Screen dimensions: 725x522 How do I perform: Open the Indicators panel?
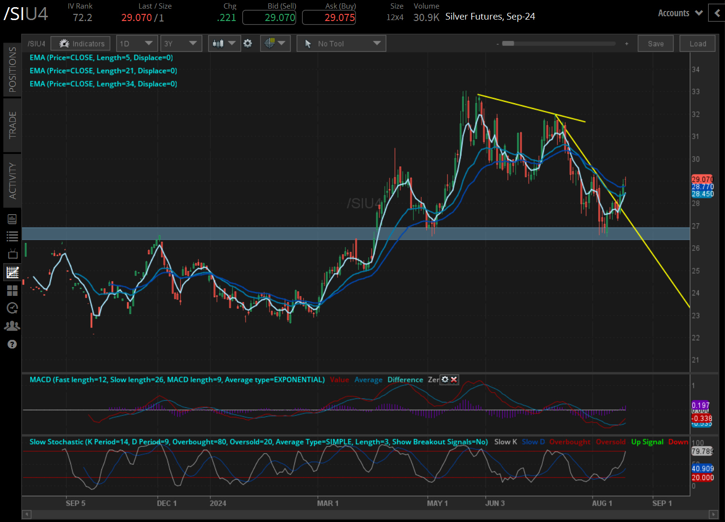coord(81,43)
